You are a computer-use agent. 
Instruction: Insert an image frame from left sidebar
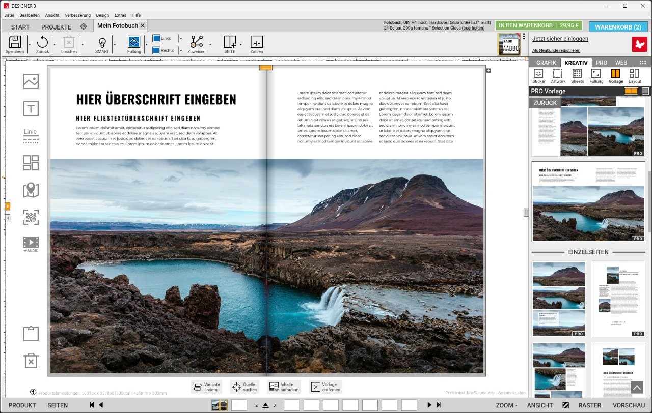pyautogui.click(x=31, y=81)
